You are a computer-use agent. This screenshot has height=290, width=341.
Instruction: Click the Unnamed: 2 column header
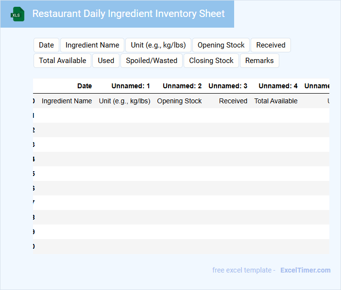182,86
